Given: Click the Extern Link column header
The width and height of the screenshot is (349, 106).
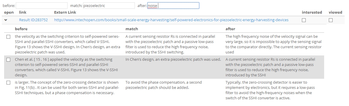Looking at the screenshot, I should tap(65, 12).
